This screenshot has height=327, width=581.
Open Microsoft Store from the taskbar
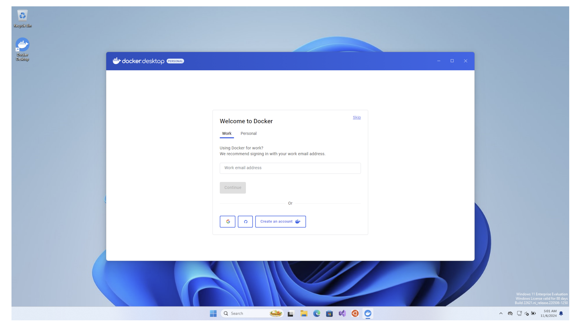(x=329, y=313)
